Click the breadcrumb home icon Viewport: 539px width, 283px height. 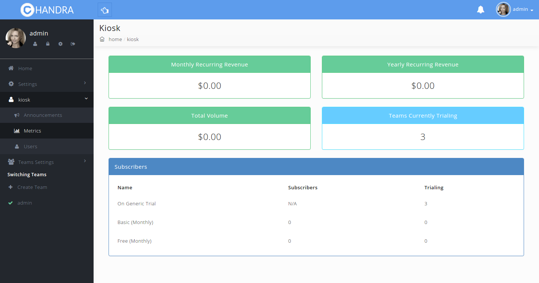click(102, 39)
